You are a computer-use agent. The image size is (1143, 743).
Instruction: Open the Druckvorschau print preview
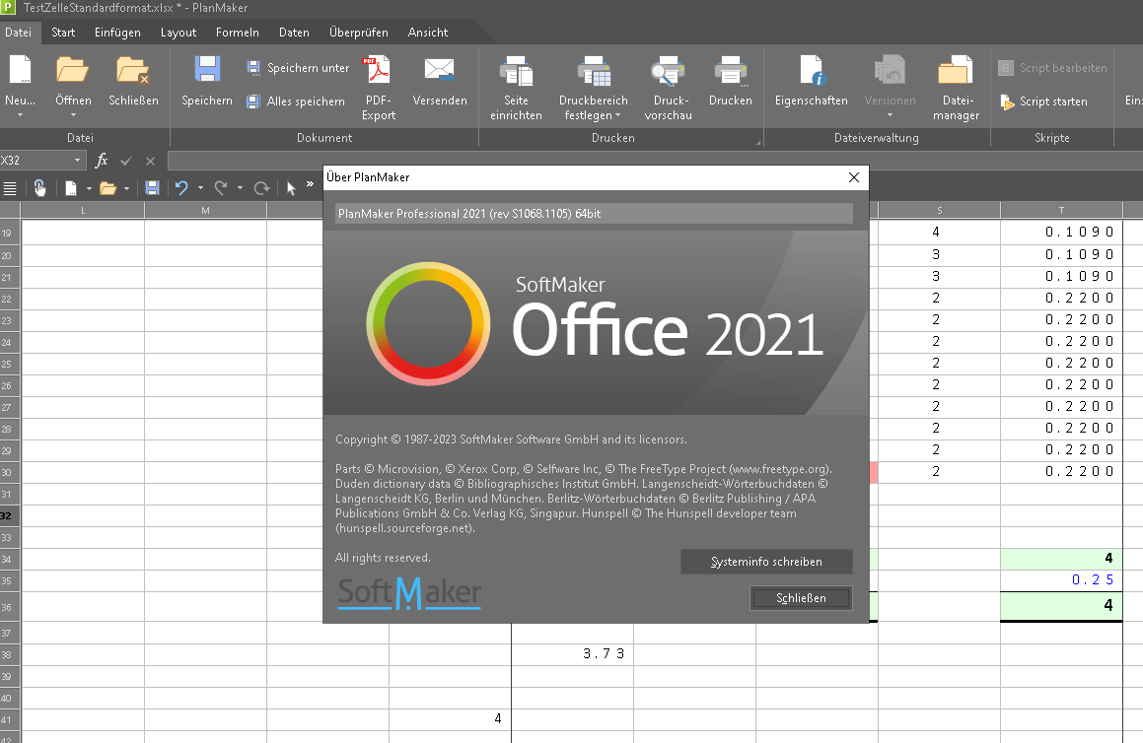point(669,88)
